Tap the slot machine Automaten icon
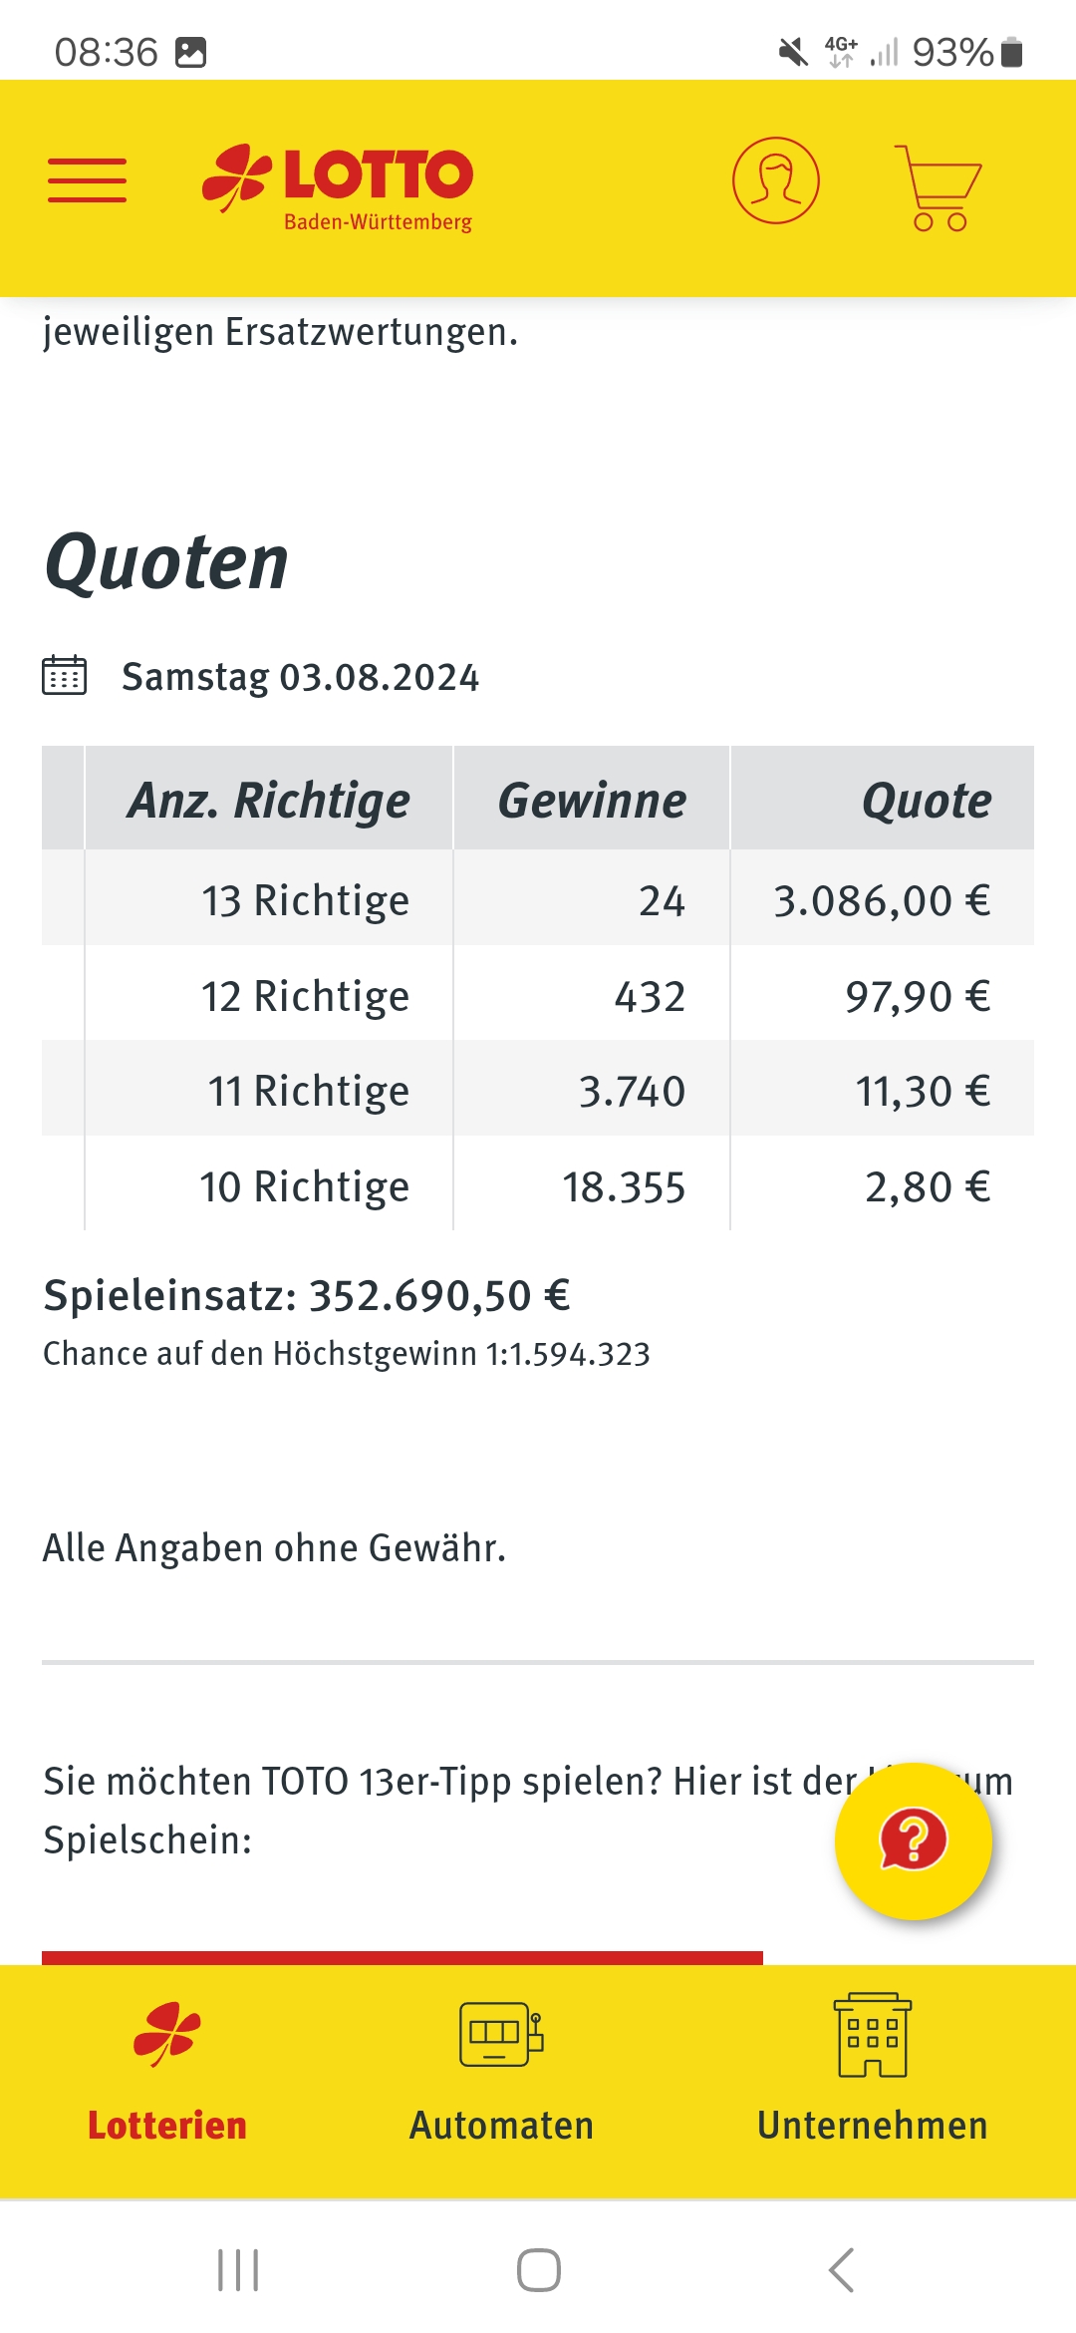1076x2333 pixels. tap(501, 2034)
